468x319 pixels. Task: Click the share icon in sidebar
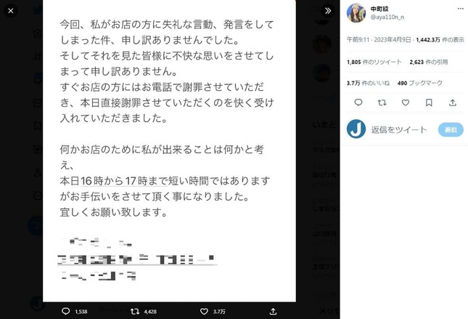point(453,102)
